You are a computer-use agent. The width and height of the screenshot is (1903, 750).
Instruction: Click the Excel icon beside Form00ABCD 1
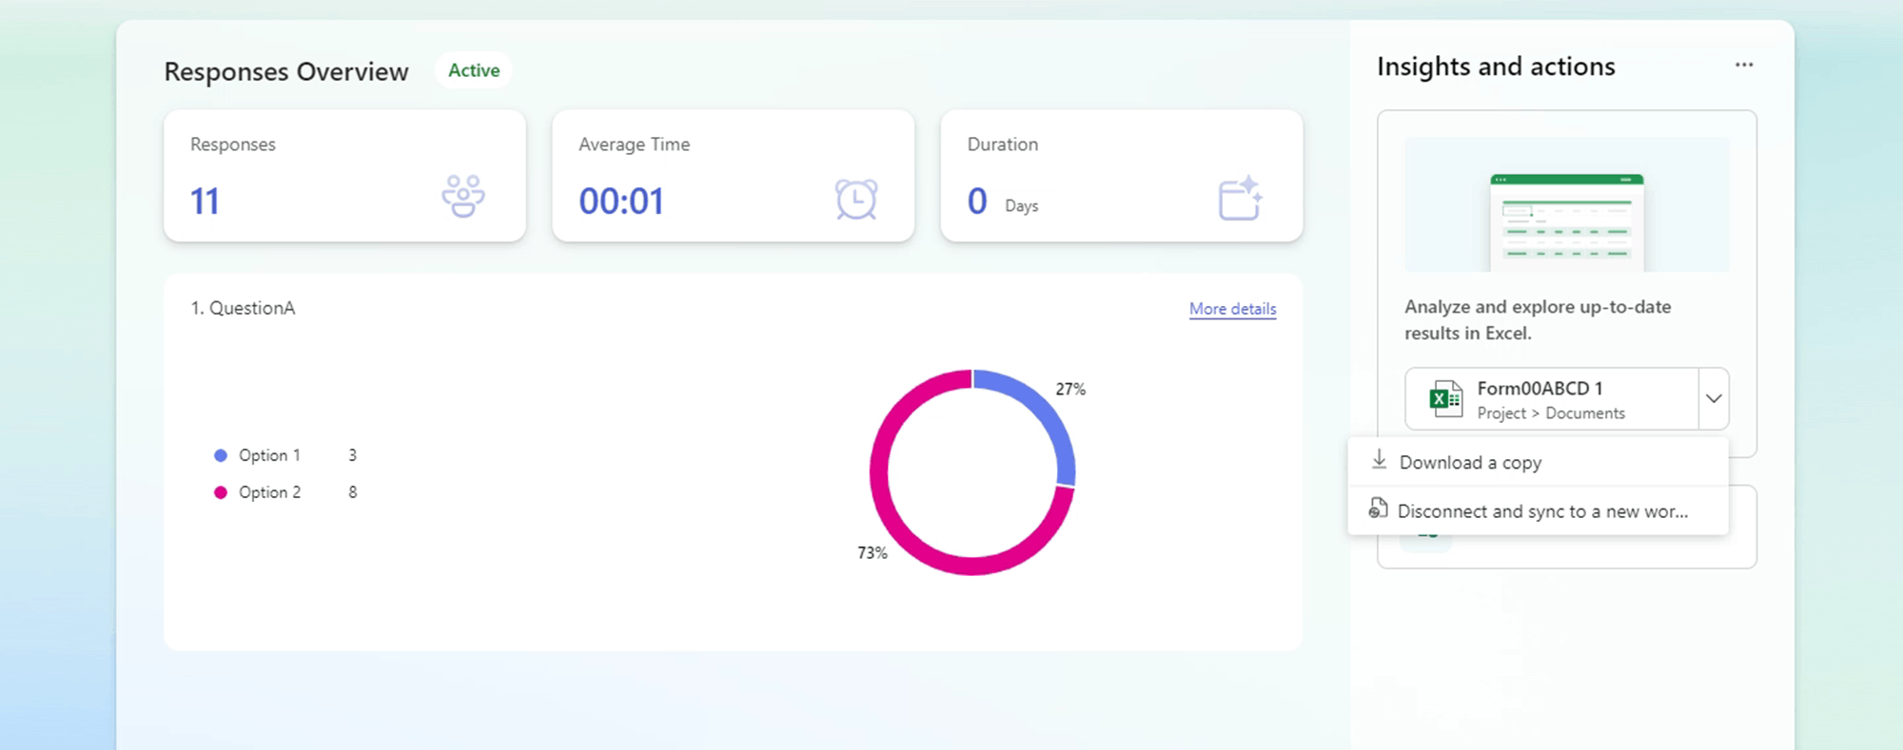tap(1446, 399)
